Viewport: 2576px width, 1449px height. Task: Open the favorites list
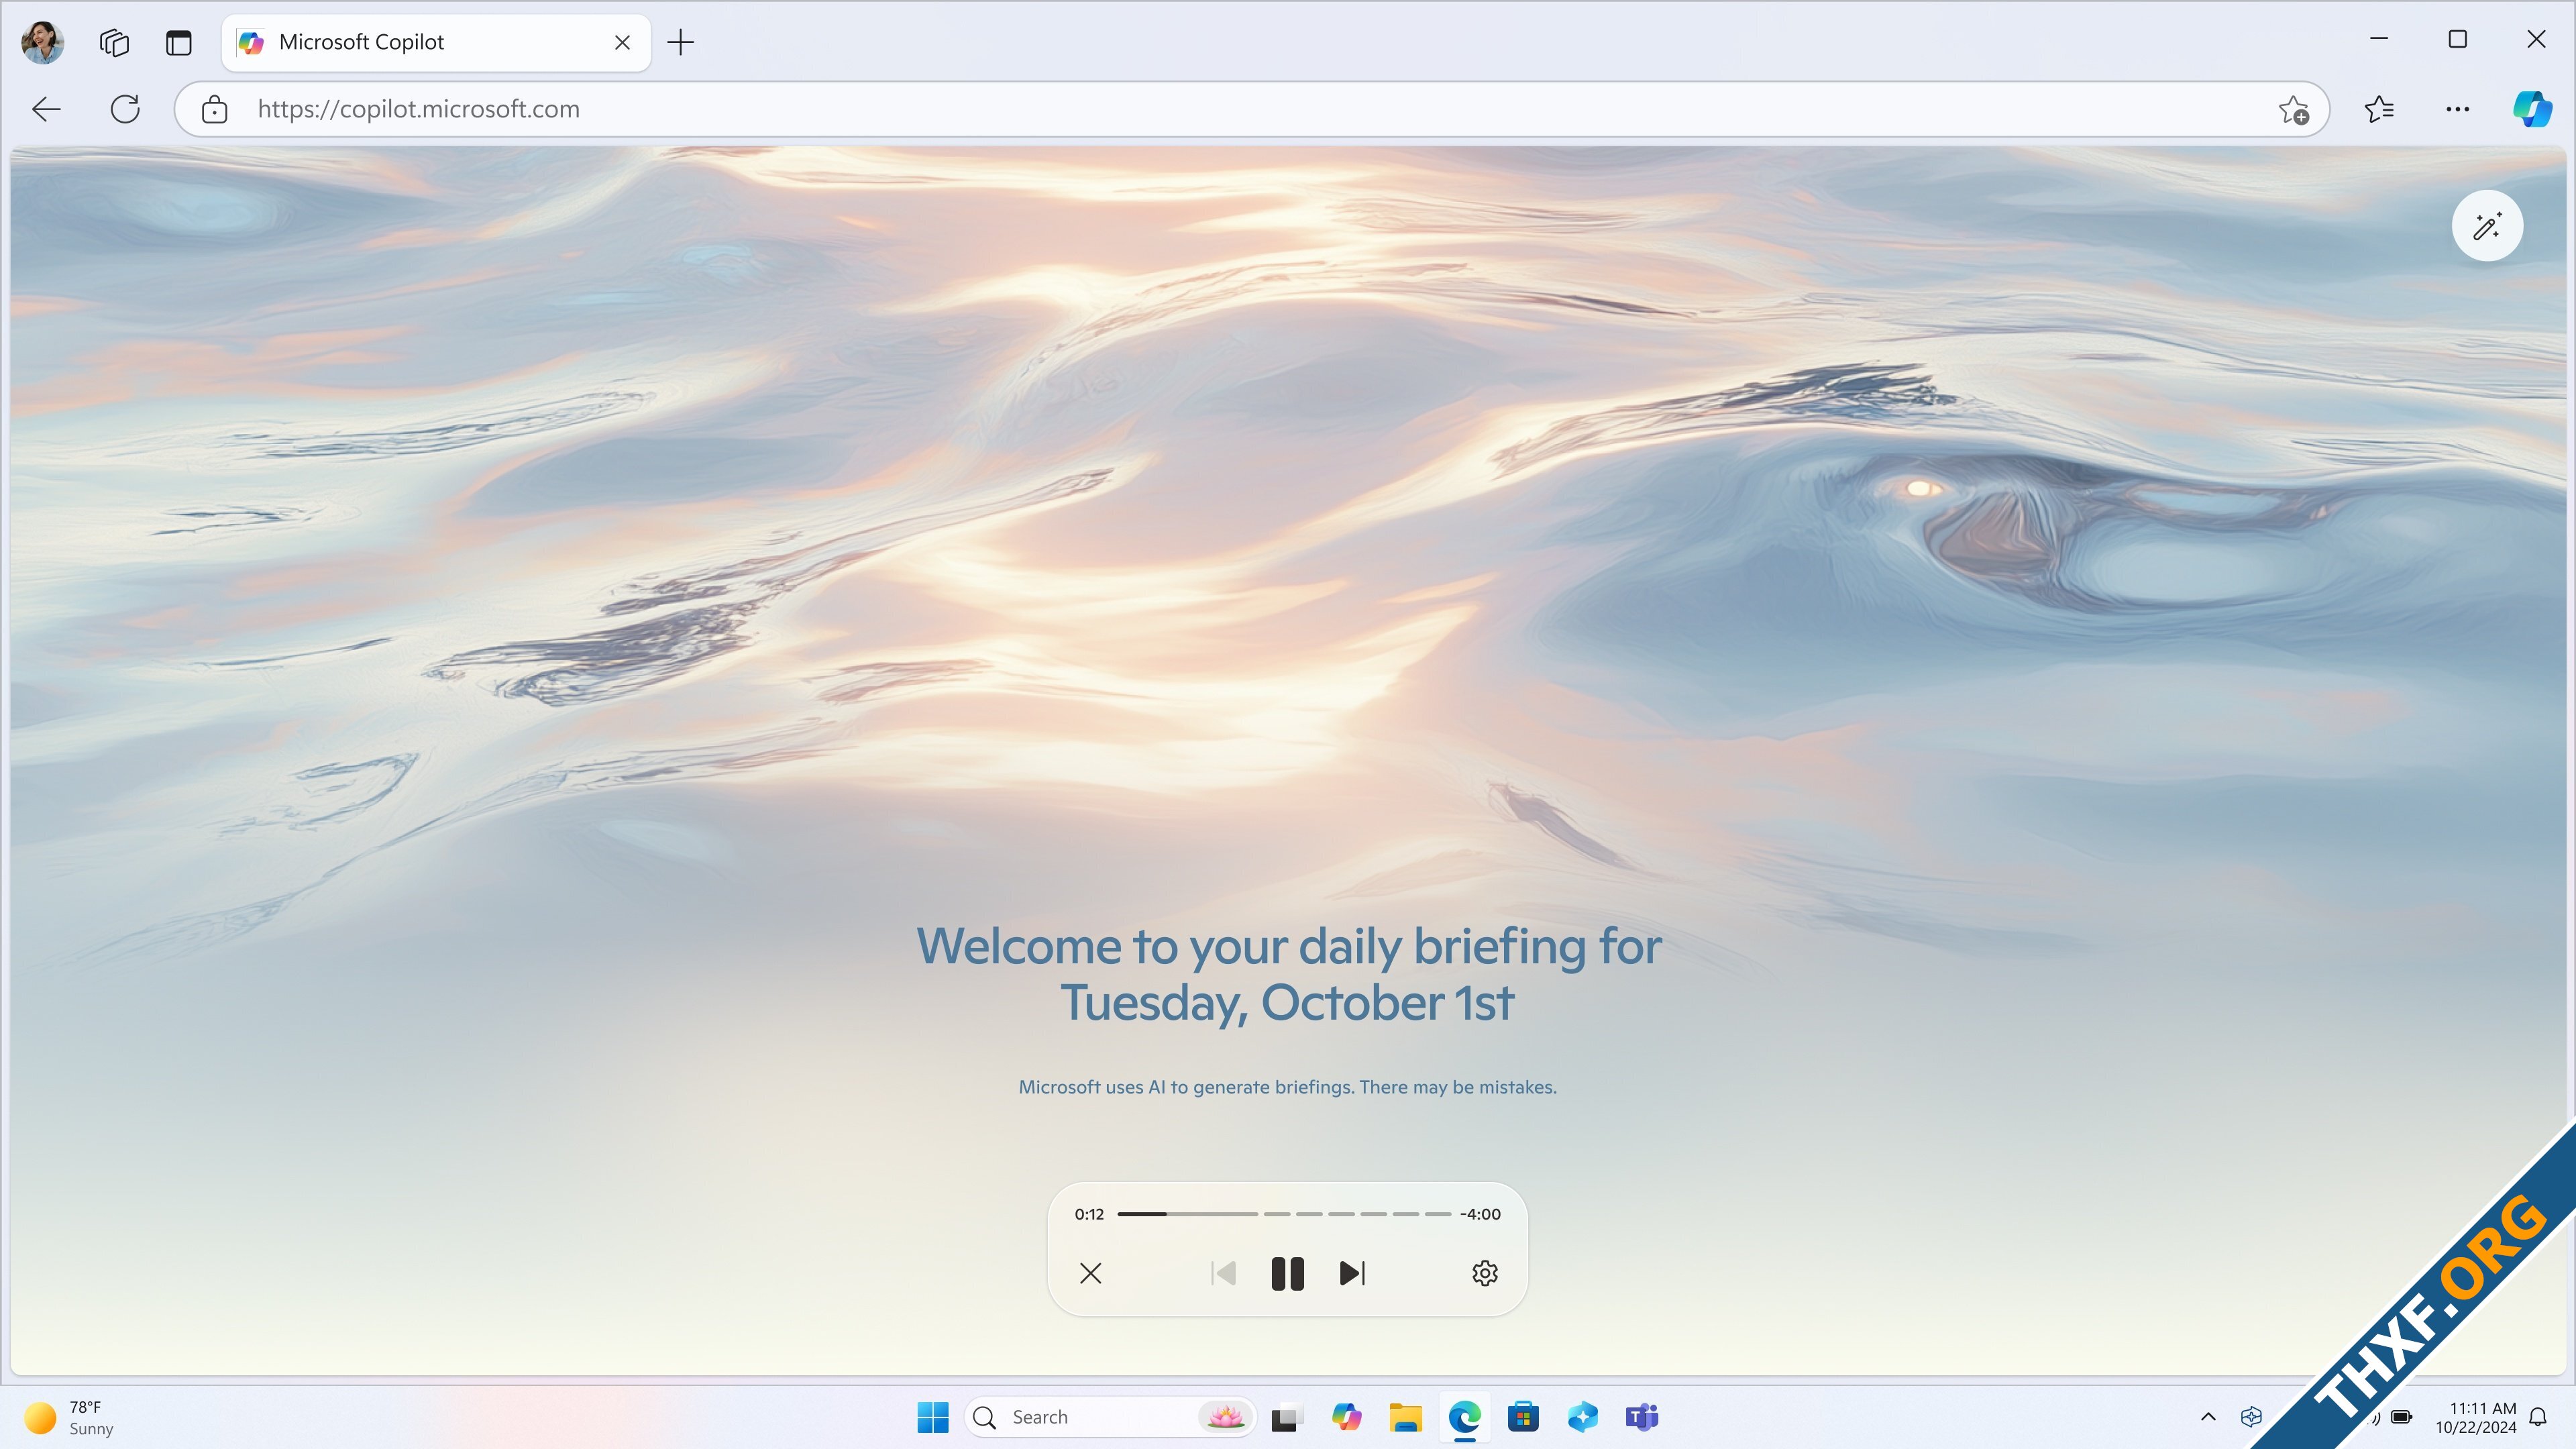coord(2380,109)
